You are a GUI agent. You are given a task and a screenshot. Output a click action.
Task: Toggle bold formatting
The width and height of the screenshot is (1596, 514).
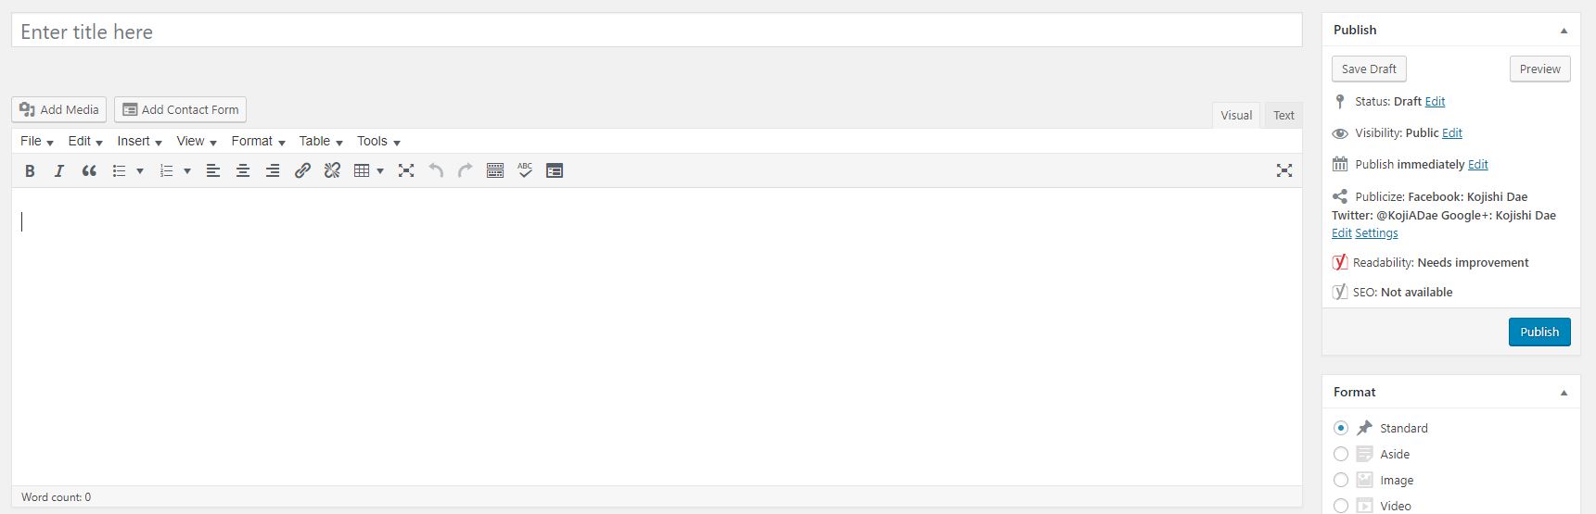[30, 170]
